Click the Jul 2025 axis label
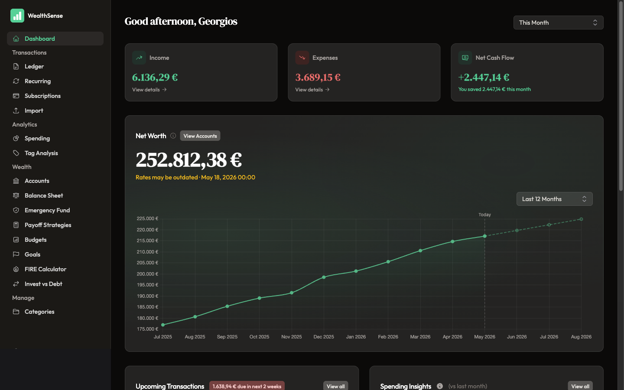The width and height of the screenshot is (624, 390). [x=163, y=337]
